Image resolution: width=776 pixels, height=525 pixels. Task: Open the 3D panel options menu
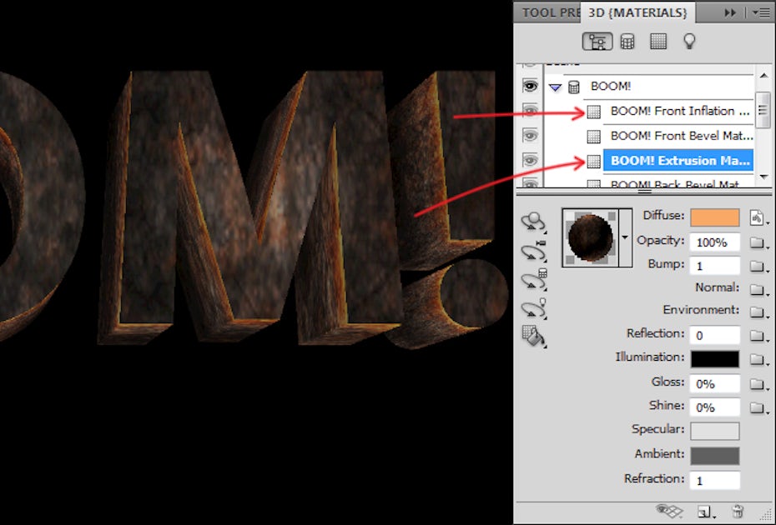click(x=760, y=12)
